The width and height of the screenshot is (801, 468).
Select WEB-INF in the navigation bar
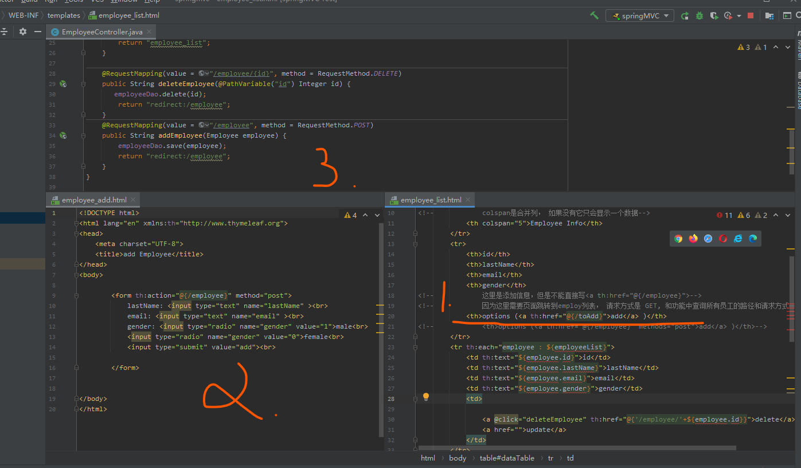tap(24, 15)
